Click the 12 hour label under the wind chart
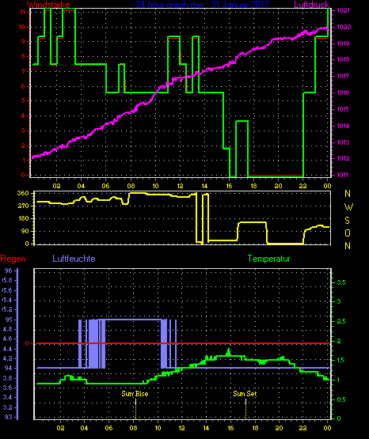The height and width of the screenshot is (439, 369). (180, 186)
